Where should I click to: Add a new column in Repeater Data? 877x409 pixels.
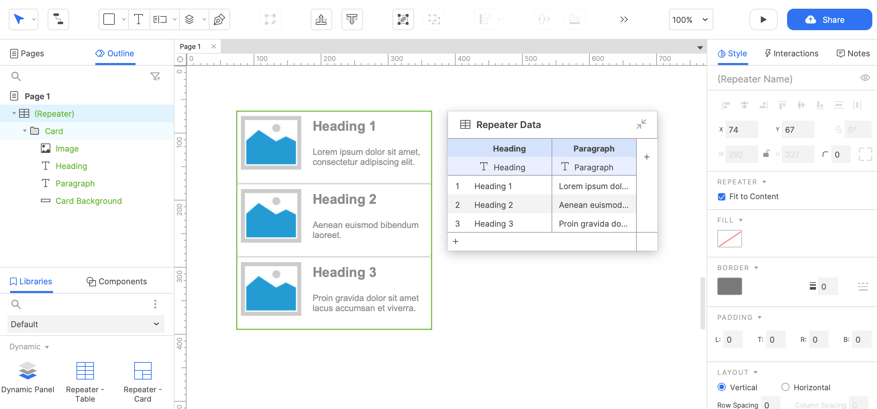[647, 157]
